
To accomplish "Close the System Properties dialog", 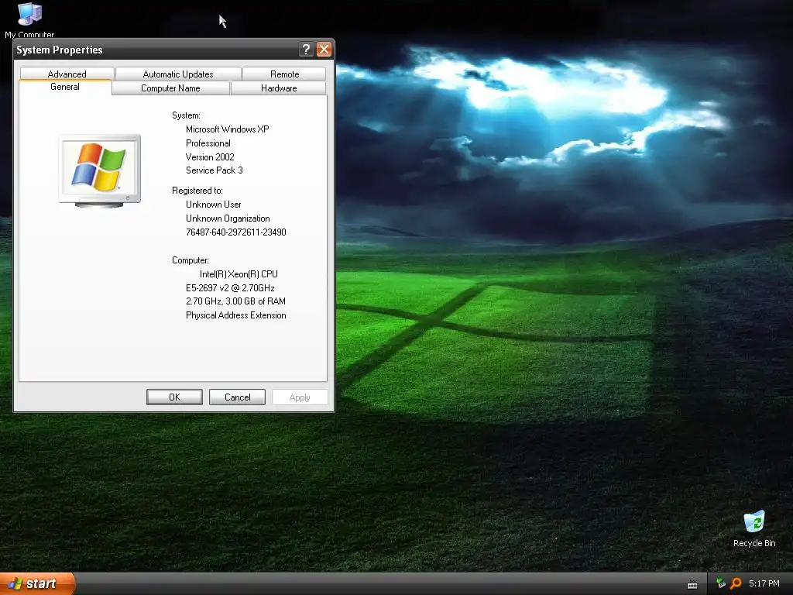I will click(324, 49).
